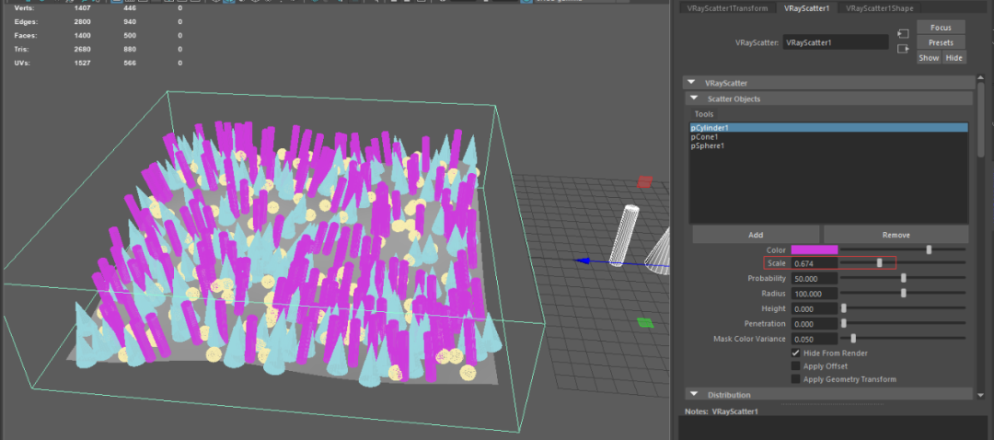
Task: Select pCone1 in the scatter objects list
Action: click(x=704, y=136)
